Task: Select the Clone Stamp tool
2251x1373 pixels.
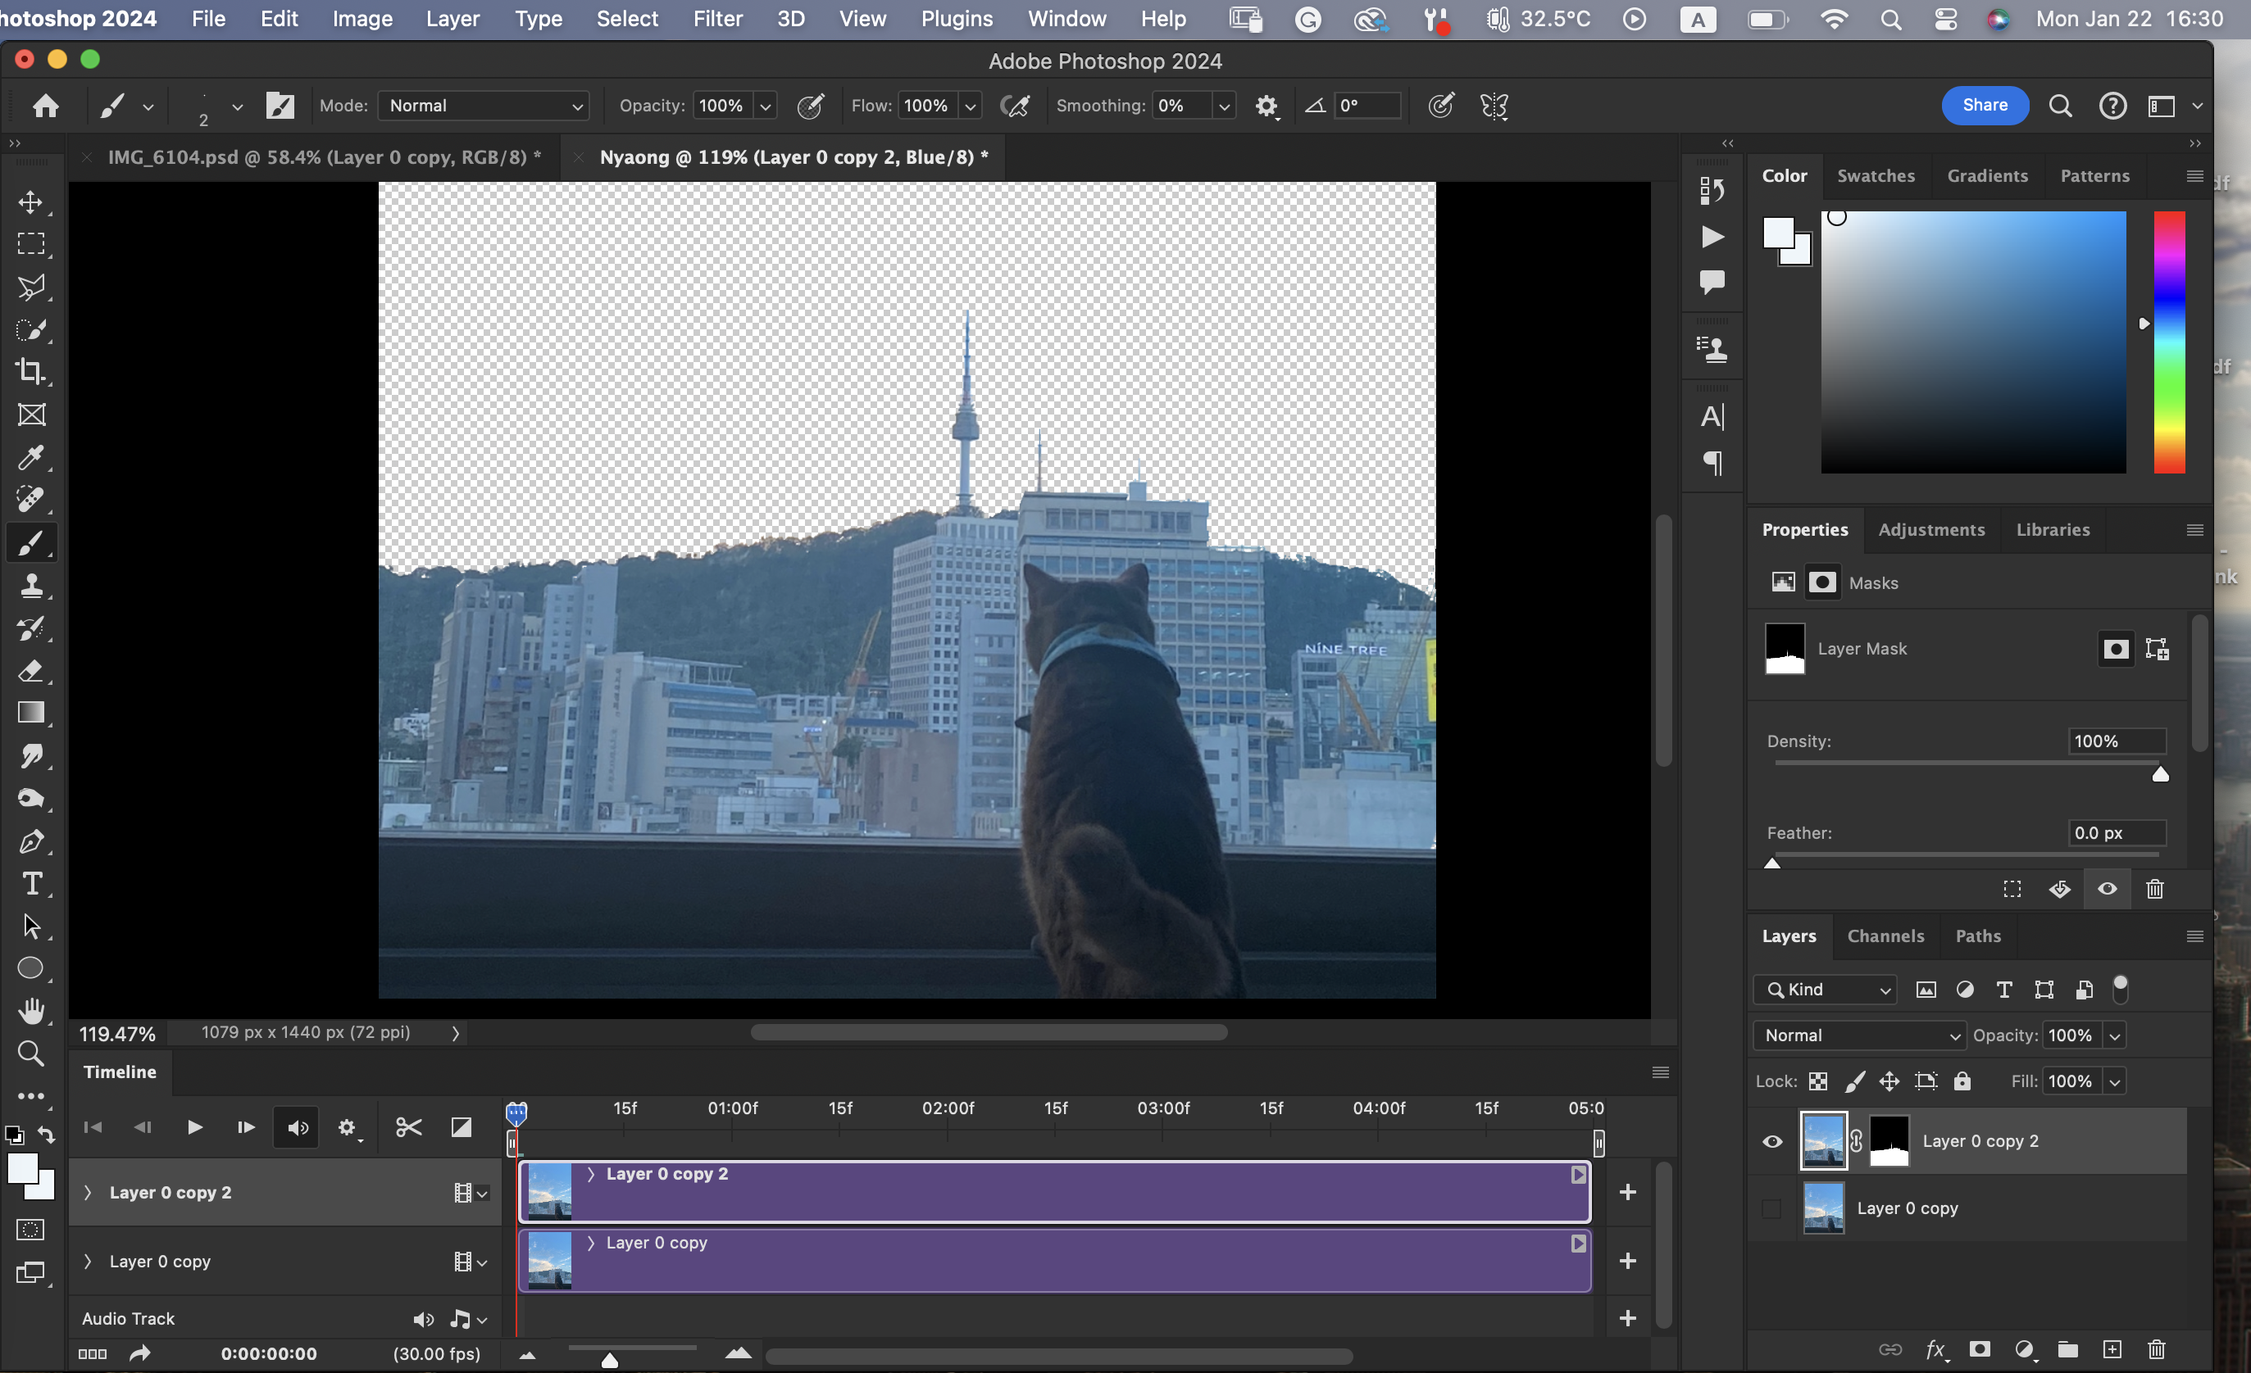Action: (31, 585)
